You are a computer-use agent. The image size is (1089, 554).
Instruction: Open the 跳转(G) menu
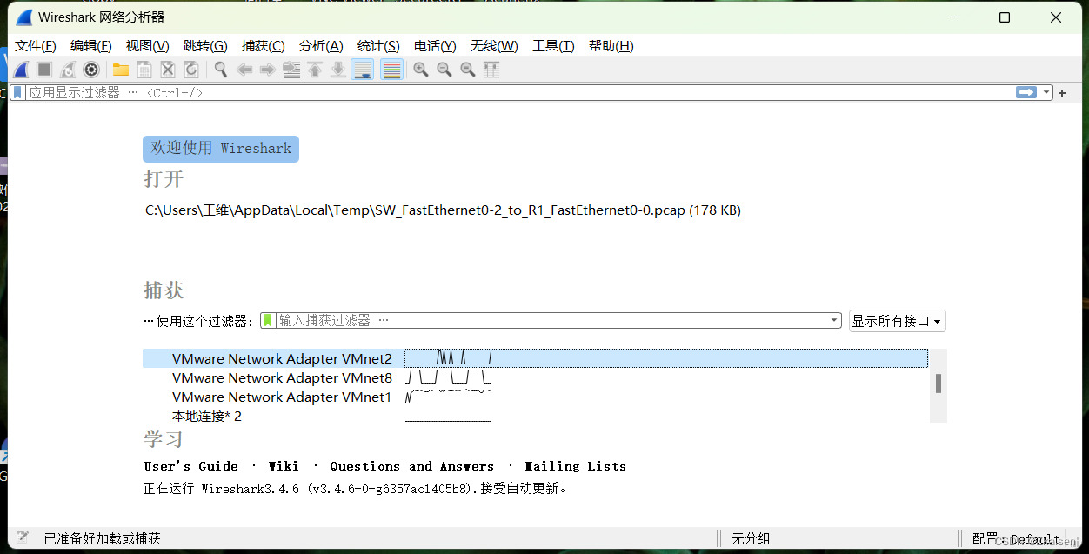205,46
